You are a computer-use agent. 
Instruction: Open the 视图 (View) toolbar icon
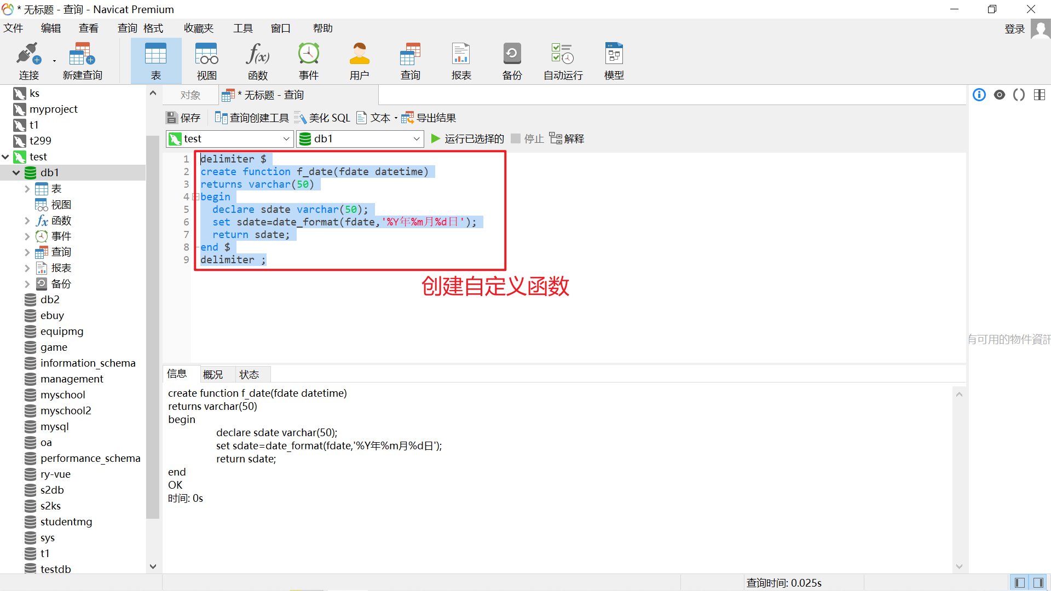tap(206, 60)
